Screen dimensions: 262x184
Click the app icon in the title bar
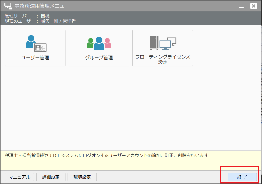(8, 6)
